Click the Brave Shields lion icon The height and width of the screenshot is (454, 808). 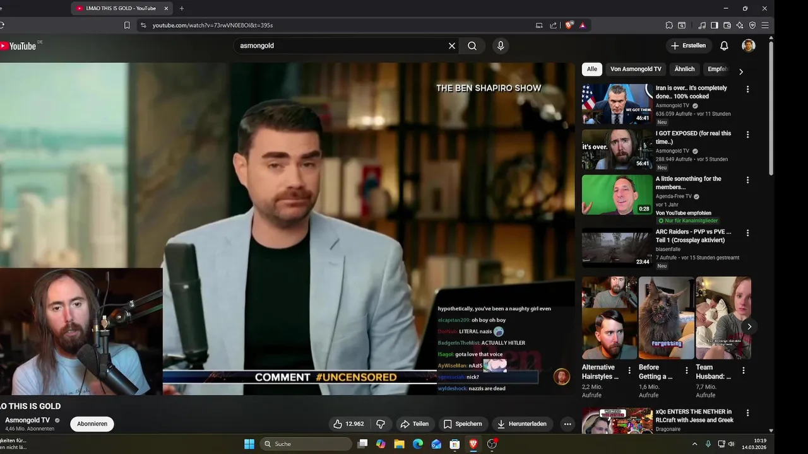point(569,25)
